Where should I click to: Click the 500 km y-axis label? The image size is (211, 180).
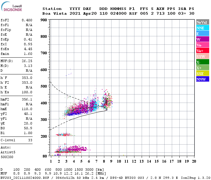click(x=44, y=86)
